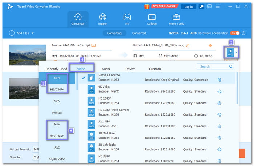Image resolution: width=254 pixels, height=166 pixels.
Task: Select ProRes format in sidebar
Action: point(57,113)
